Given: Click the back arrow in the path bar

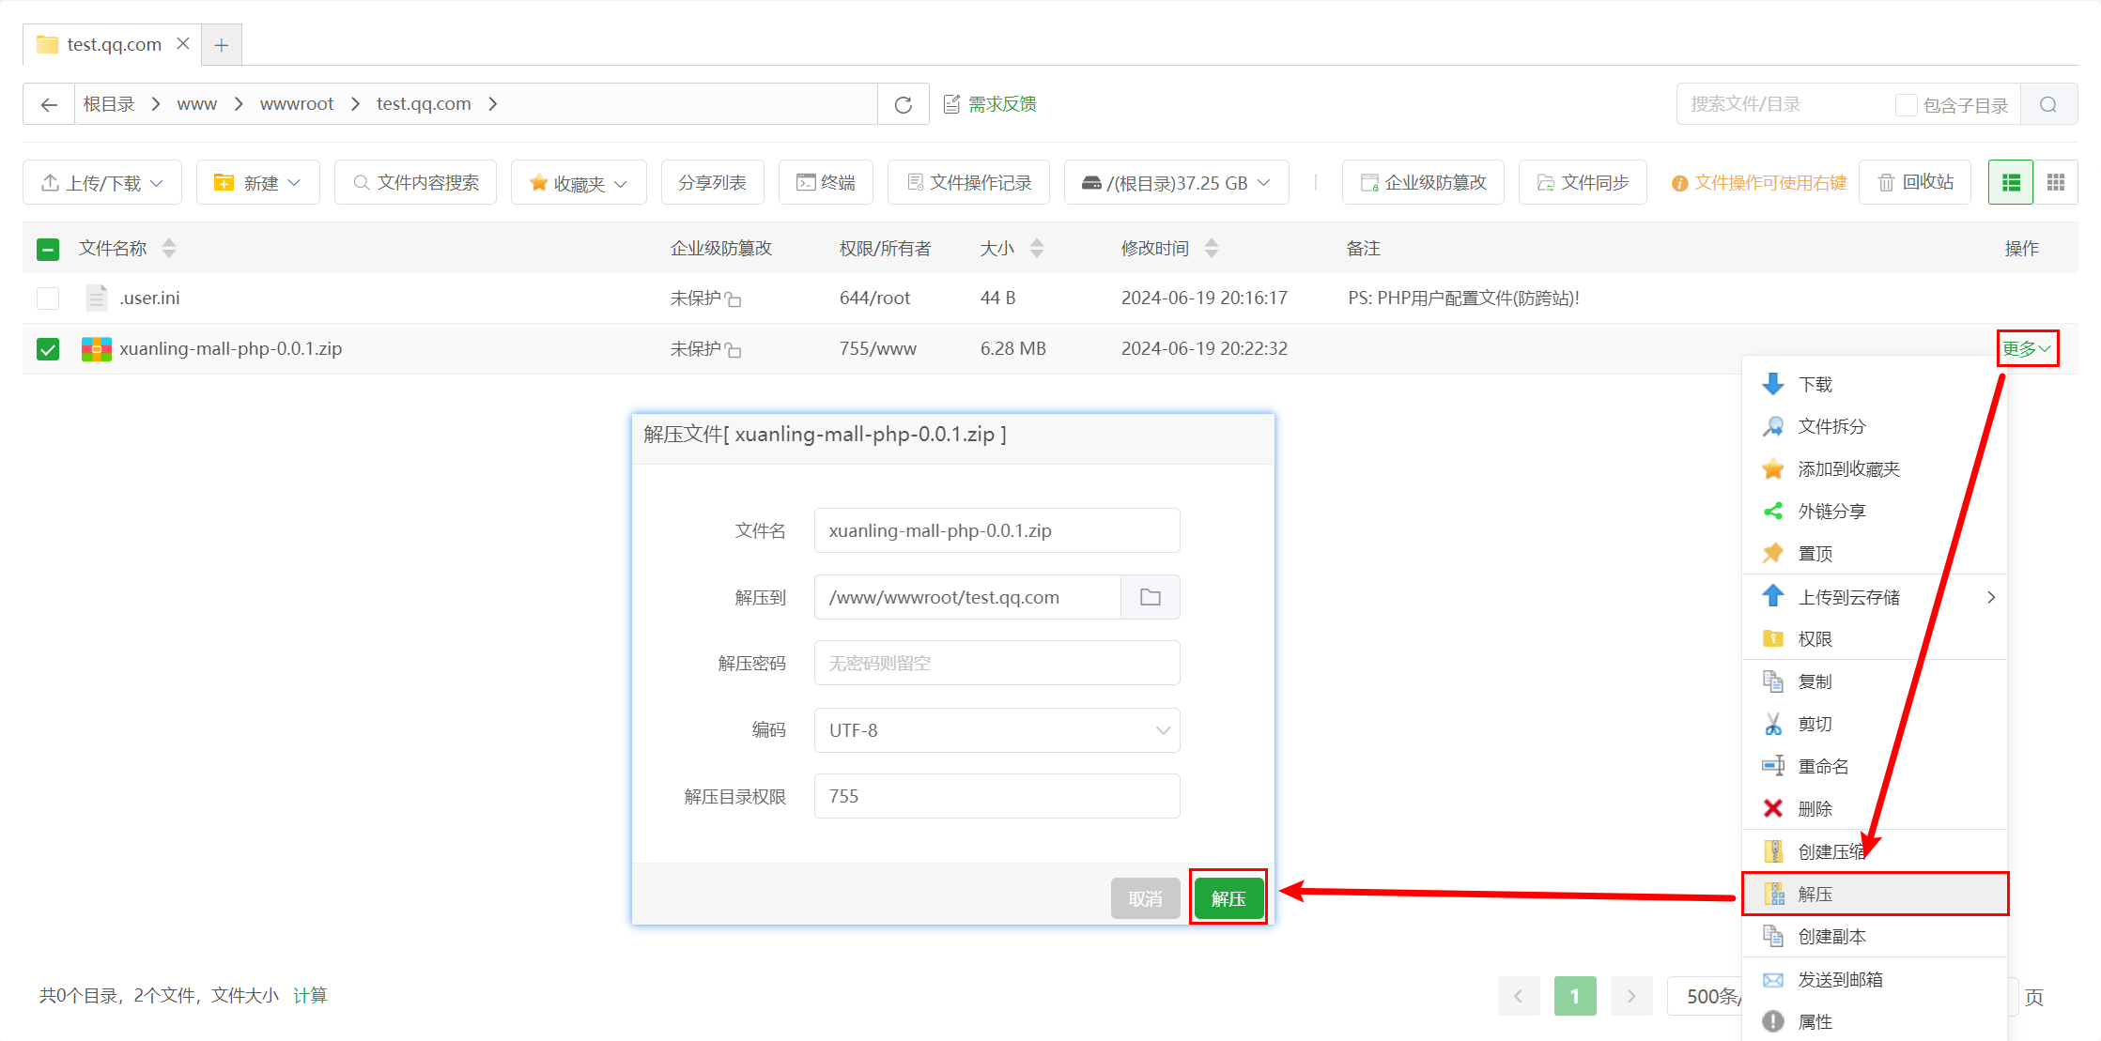Looking at the screenshot, I should (x=49, y=104).
